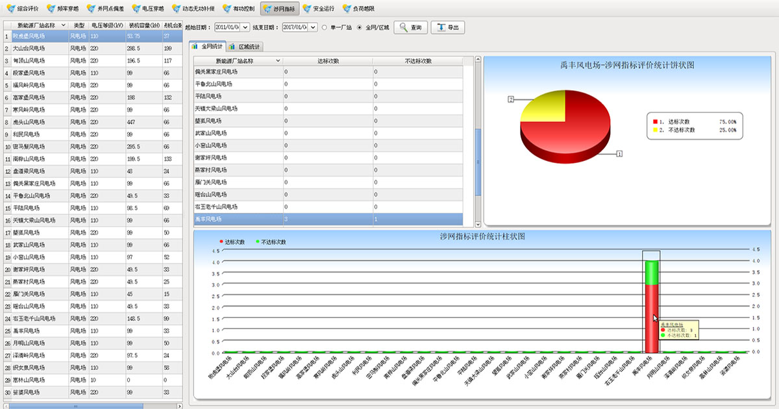Viewport: 779px width, 409px height.
Task: Click the 导出 export button
Action: coord(447,28)
